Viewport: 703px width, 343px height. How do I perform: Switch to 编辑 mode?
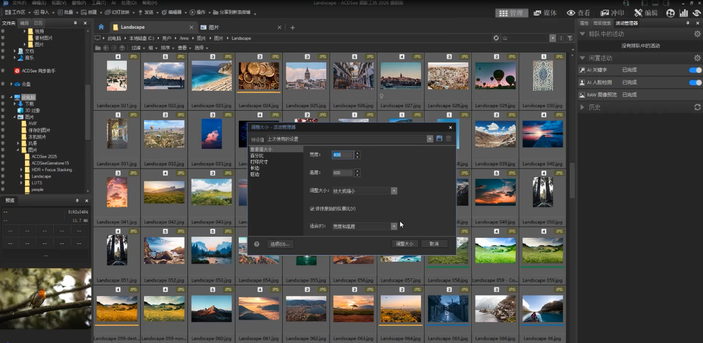pos(646,13)
